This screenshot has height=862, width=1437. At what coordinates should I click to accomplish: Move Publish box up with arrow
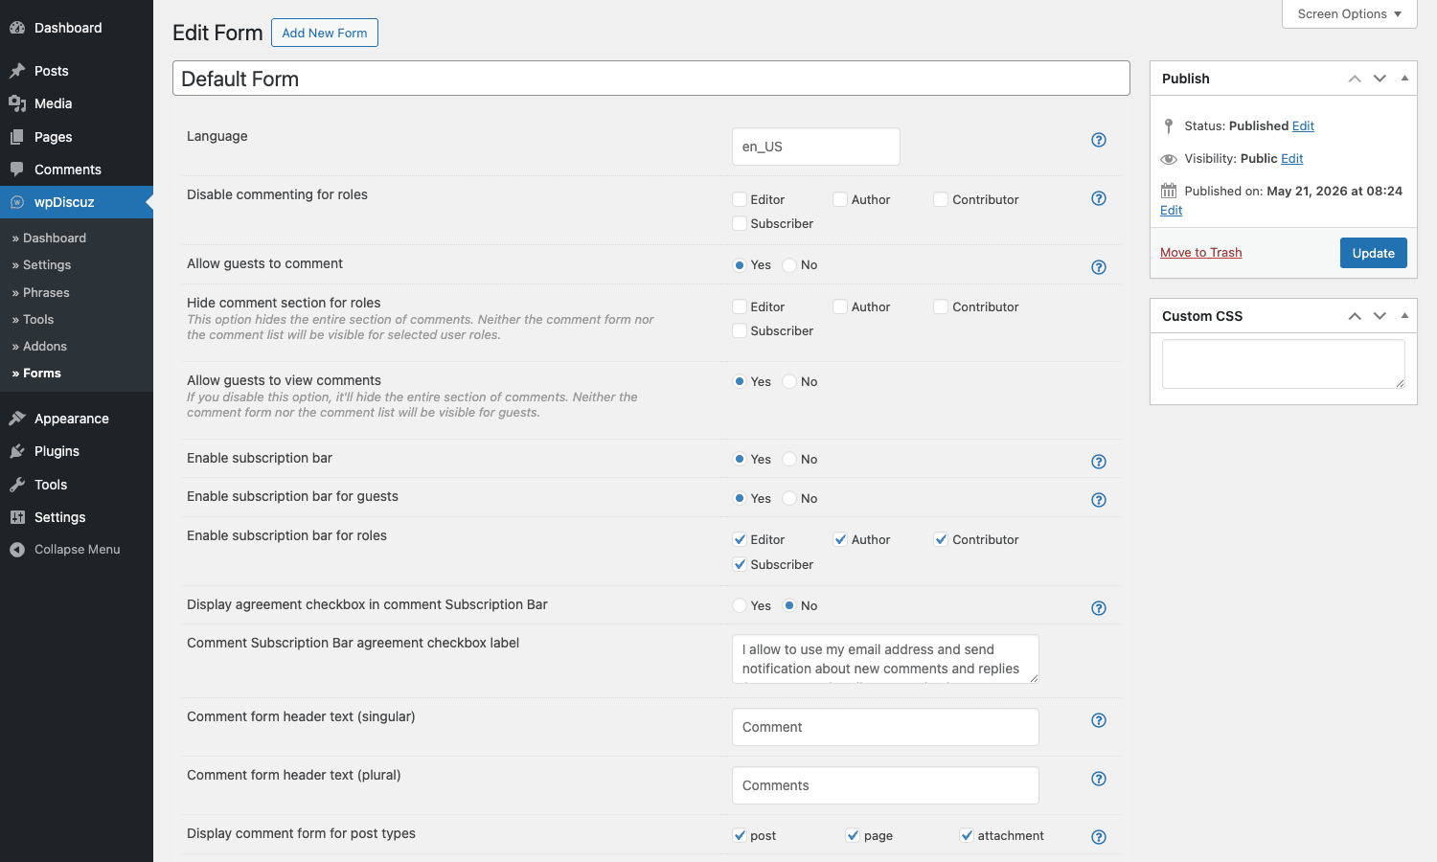(x=1355, y=79)
